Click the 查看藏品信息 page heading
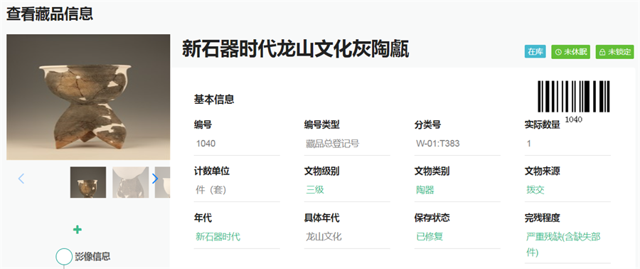640x269 pixels. (50, 14)
